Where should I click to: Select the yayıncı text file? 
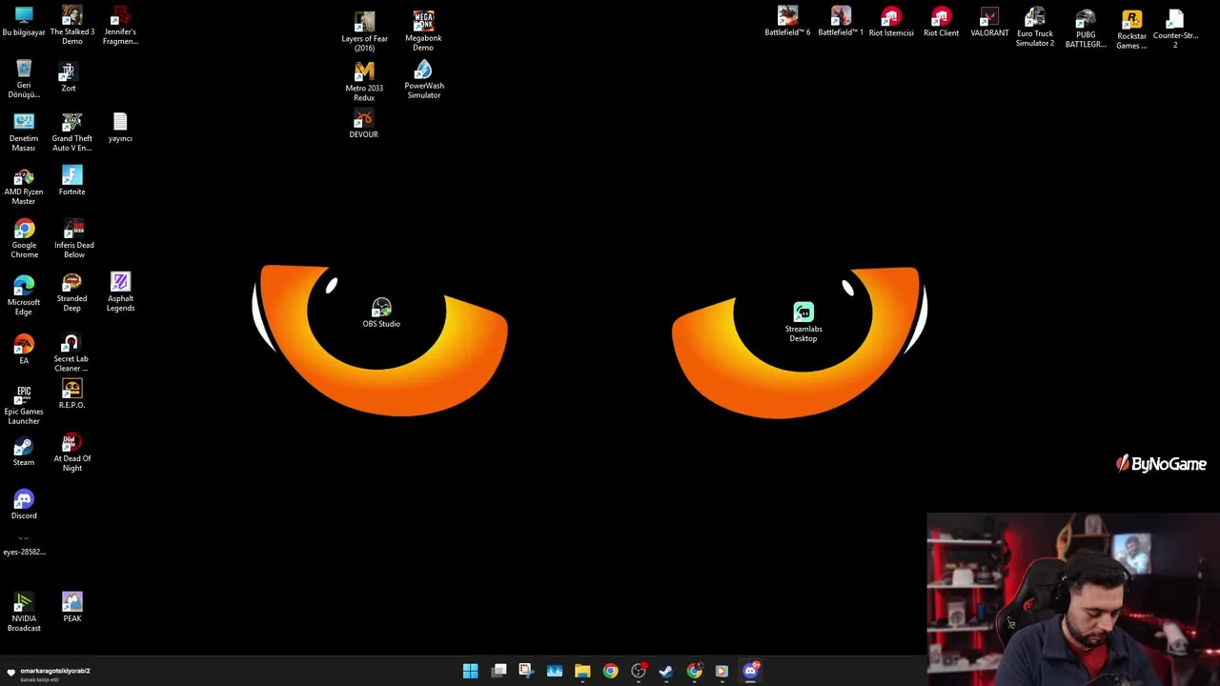click(x=120, y=128)
